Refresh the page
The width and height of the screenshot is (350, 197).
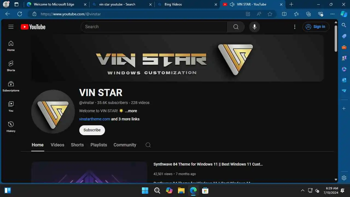click(x=20, y=14)
